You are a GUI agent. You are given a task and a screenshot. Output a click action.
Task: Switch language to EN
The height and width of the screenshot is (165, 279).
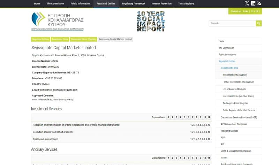click(257, 11)
